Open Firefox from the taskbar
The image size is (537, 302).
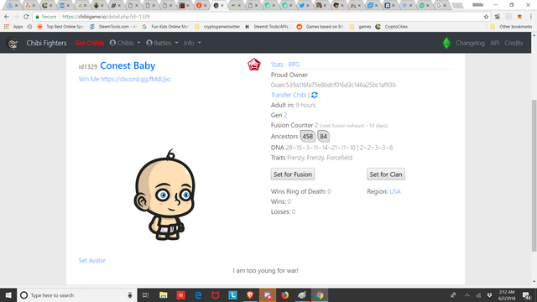pyautogui.click(x=284, y=295)
